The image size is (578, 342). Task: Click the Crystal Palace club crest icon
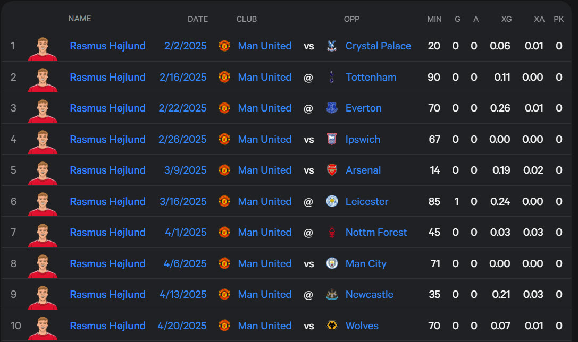click(x=332, y=46)
